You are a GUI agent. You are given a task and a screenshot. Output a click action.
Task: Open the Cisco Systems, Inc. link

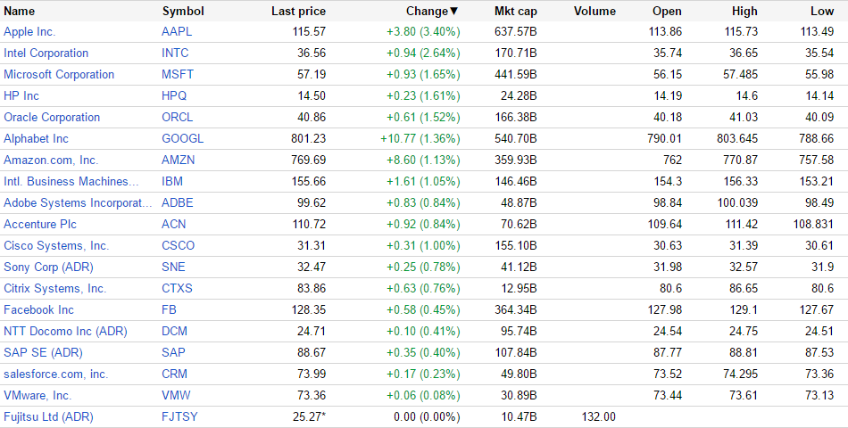(56, 245)
